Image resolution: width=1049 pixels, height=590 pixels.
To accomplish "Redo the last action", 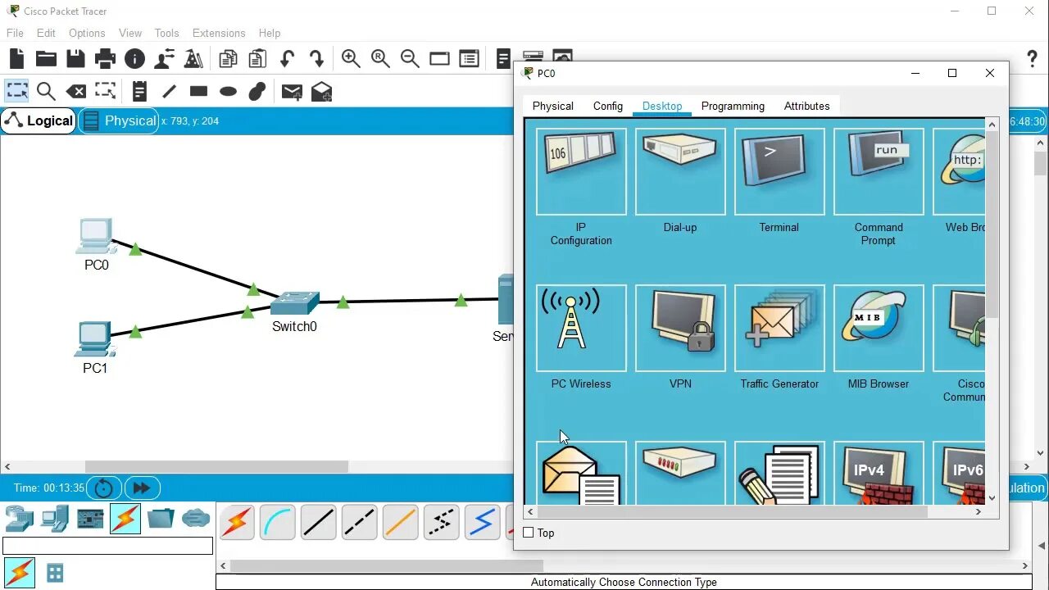I will tap(316, 58).
